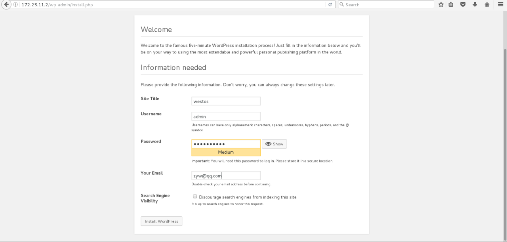The width and height of the screenshot is (507, 242).
Task: Click 'It is up to search engines' note
Action: pyautogui.click(x=227, y=204)
